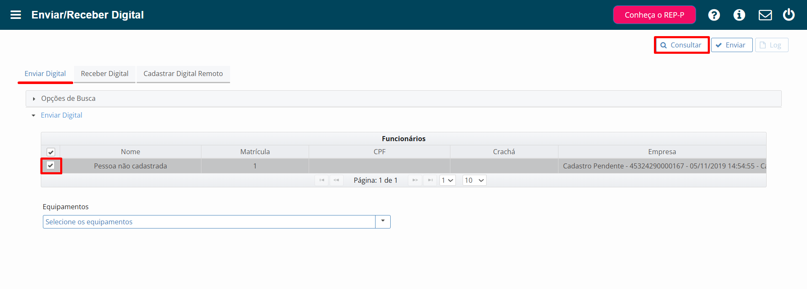Select the Pessoa não cadastrada name cell
Screen dimensions: 807x289
click(130, 166)
